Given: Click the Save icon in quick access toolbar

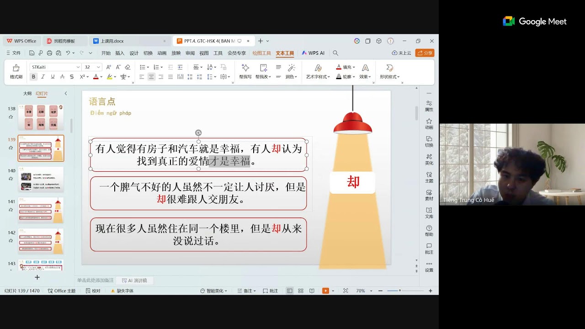Looking at the screenshot, I should coord(32,53).
